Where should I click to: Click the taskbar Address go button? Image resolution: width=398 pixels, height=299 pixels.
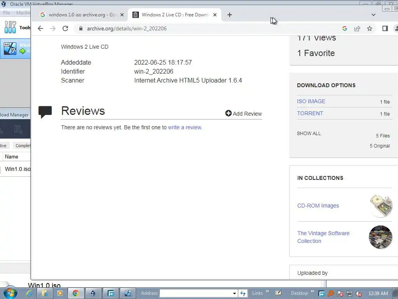pyautogui.click(x=243, y=294)
